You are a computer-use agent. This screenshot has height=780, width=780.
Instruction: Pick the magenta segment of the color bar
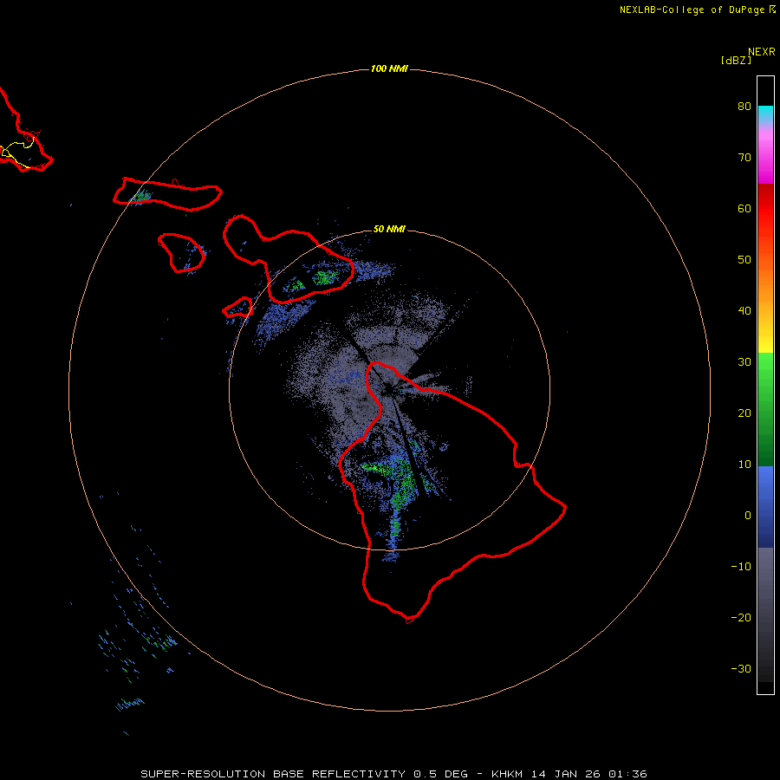point(765,172)
